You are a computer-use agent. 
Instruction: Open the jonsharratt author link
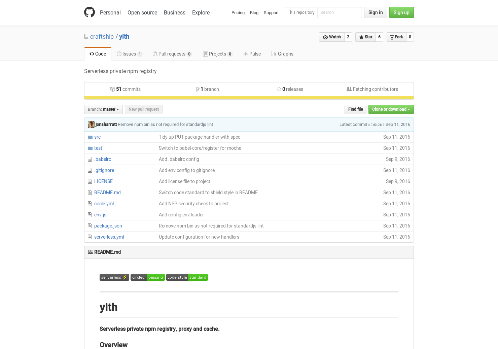[106, 125]
